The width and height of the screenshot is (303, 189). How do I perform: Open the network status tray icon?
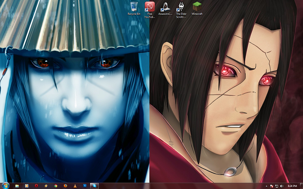point(276,186)
